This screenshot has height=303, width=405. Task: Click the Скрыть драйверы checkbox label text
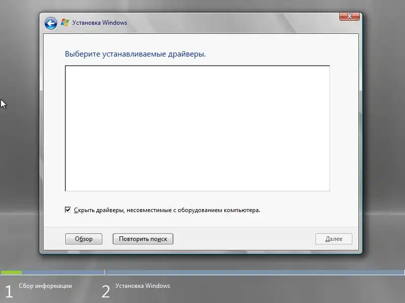167,210
